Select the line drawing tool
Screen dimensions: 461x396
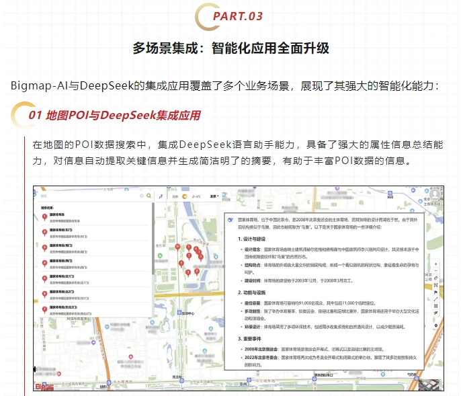point(435,299)
